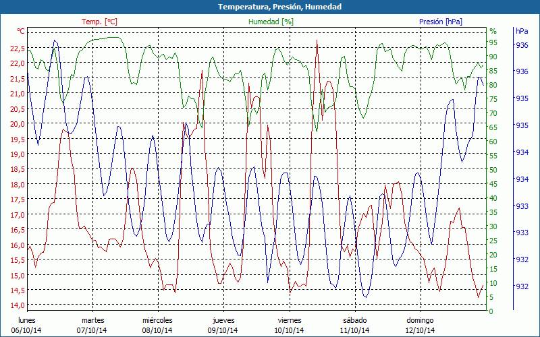
Task: Select the blue Presión [hPa] legend label
Action: (441, 22)
